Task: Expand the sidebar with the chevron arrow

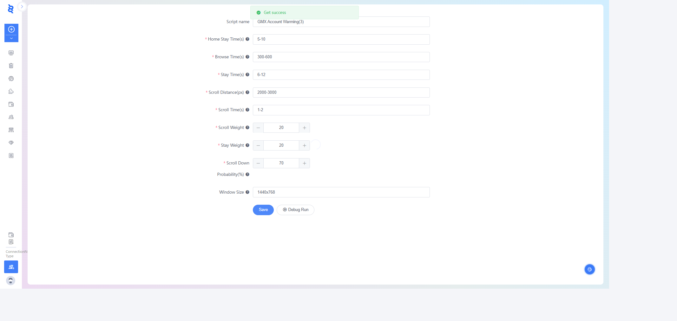Action: coord(22,7)
